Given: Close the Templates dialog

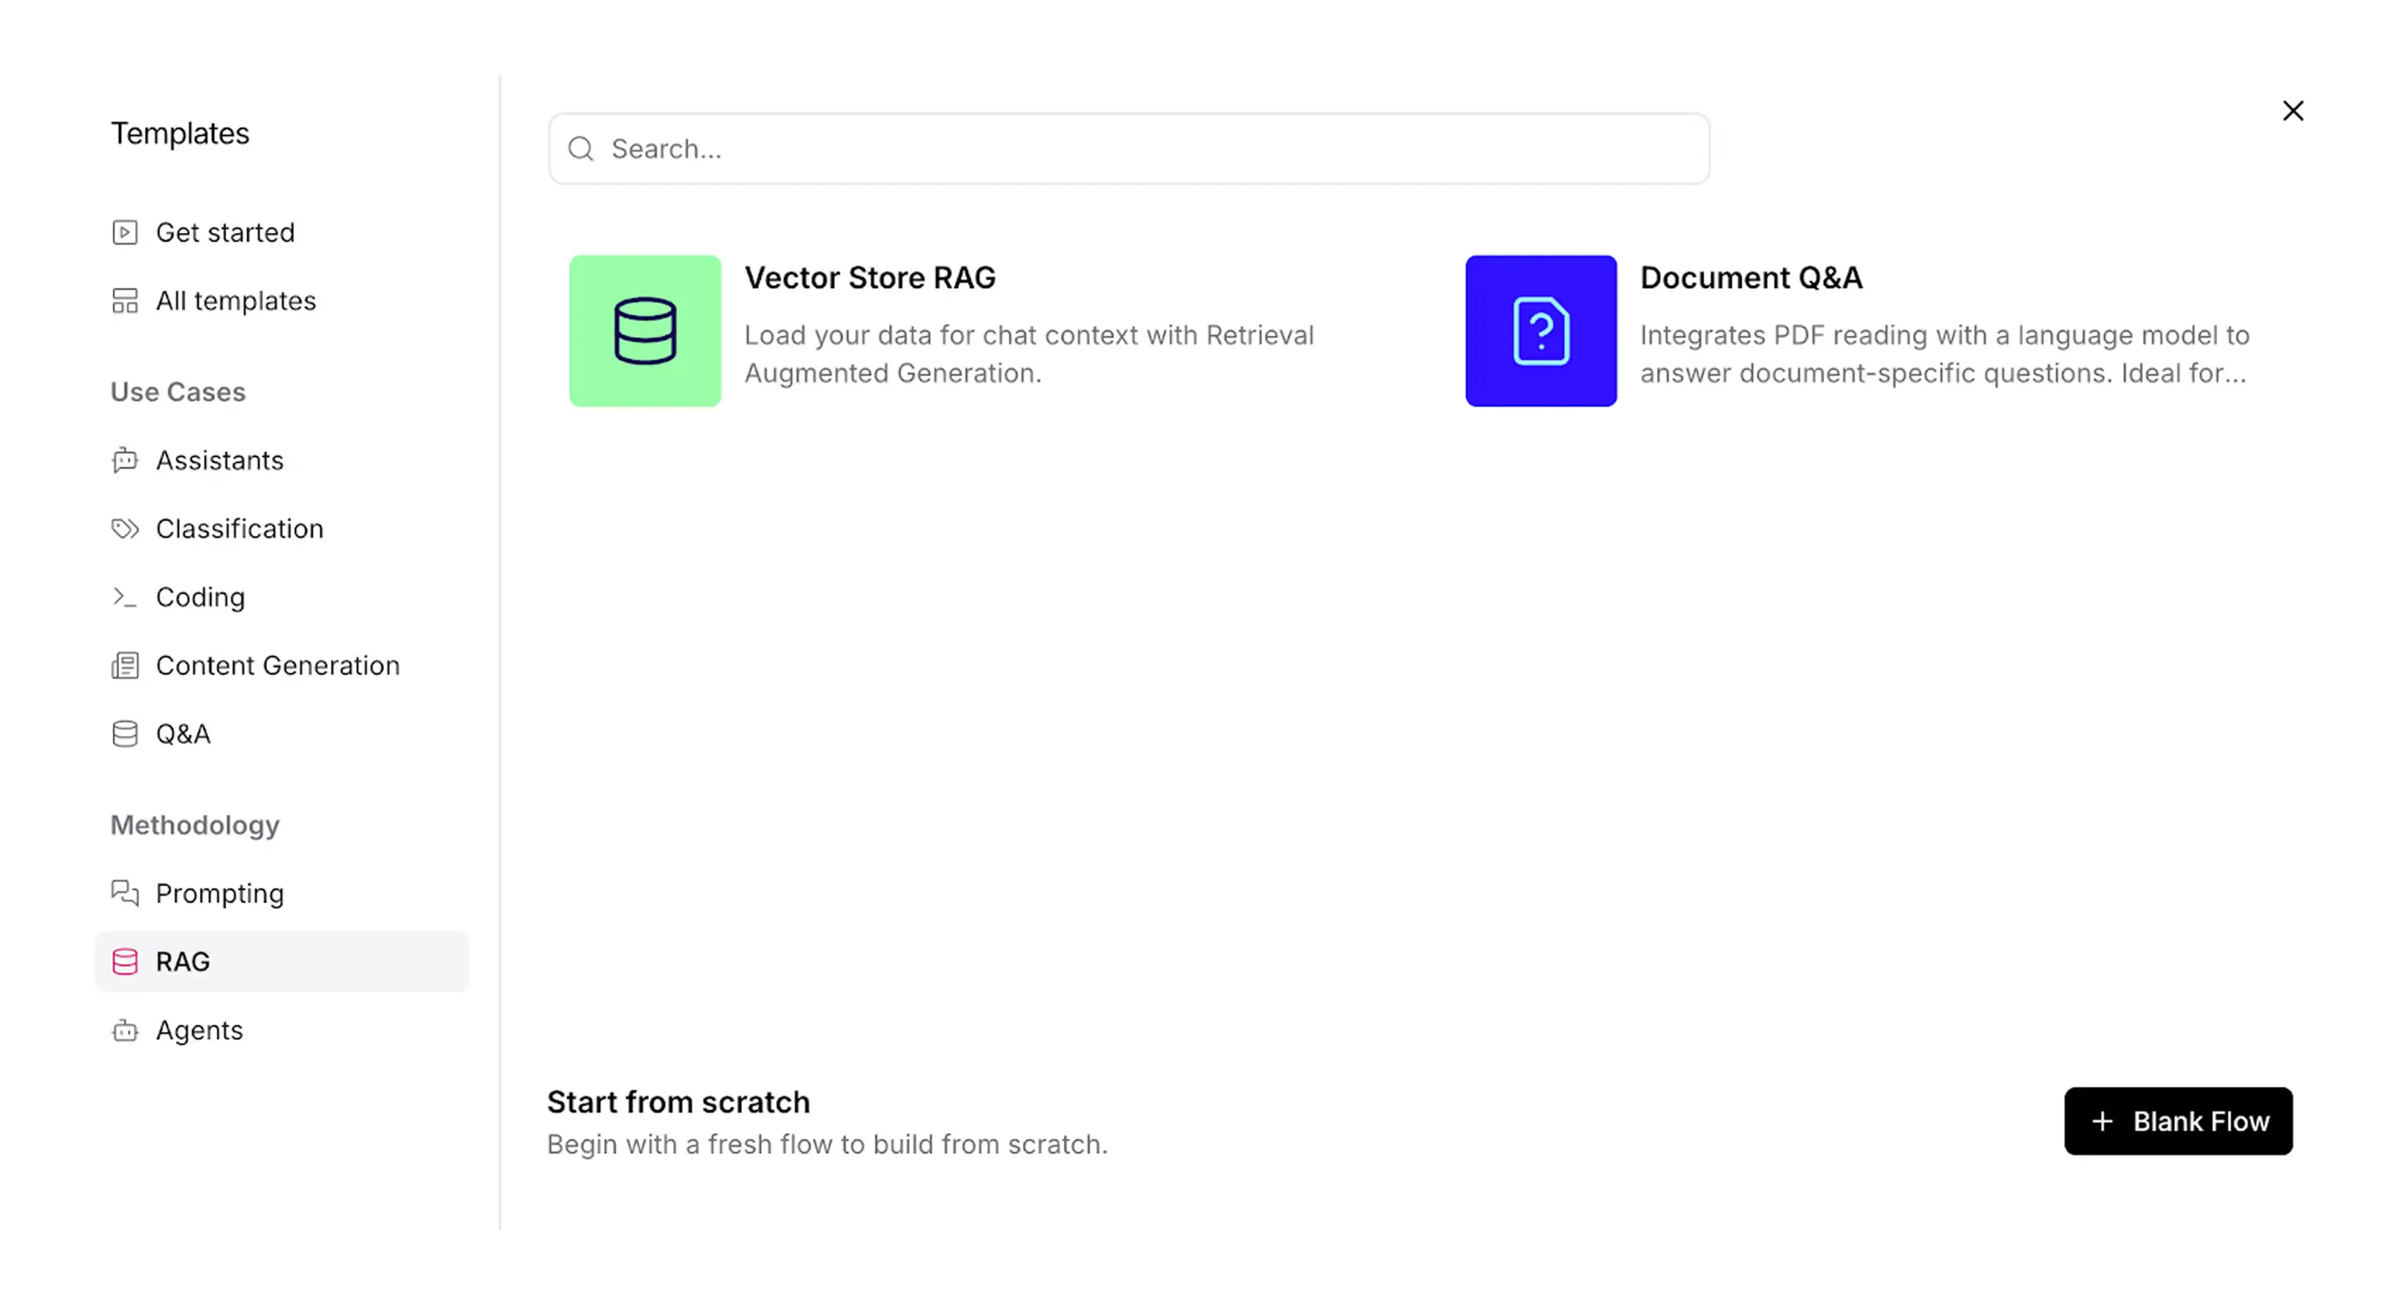Looking at the screenshot, I should click(2292, 111).
